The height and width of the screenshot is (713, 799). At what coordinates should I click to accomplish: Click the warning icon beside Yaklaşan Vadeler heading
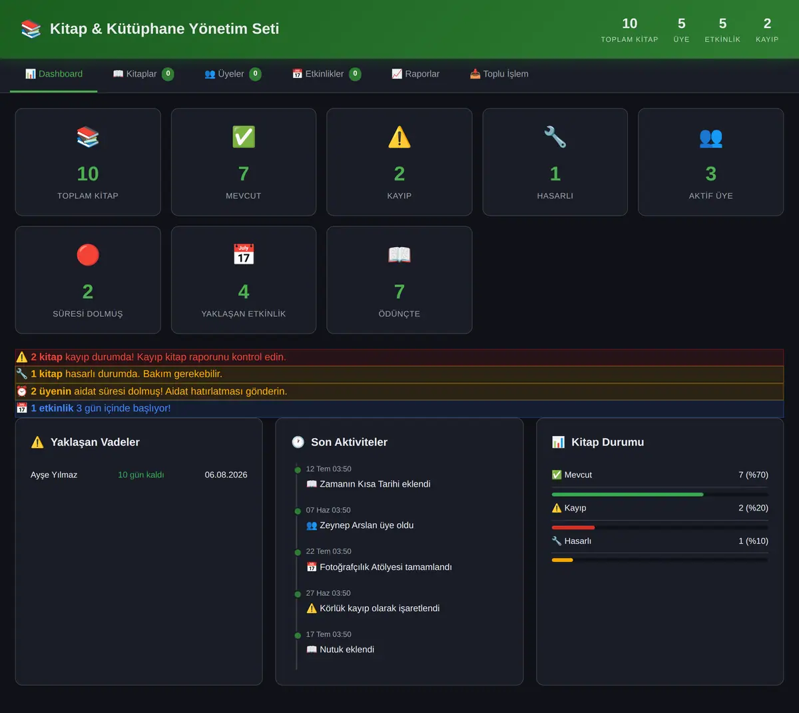(x=37, y=442)
